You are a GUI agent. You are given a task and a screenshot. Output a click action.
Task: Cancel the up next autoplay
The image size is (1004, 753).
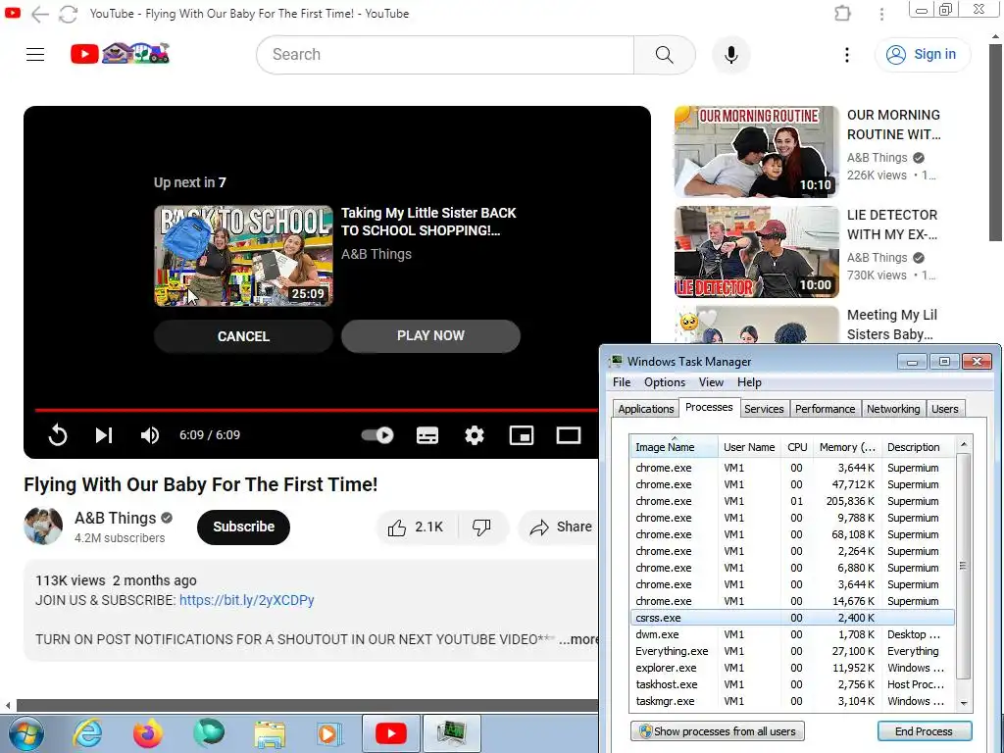coord(243,336)
